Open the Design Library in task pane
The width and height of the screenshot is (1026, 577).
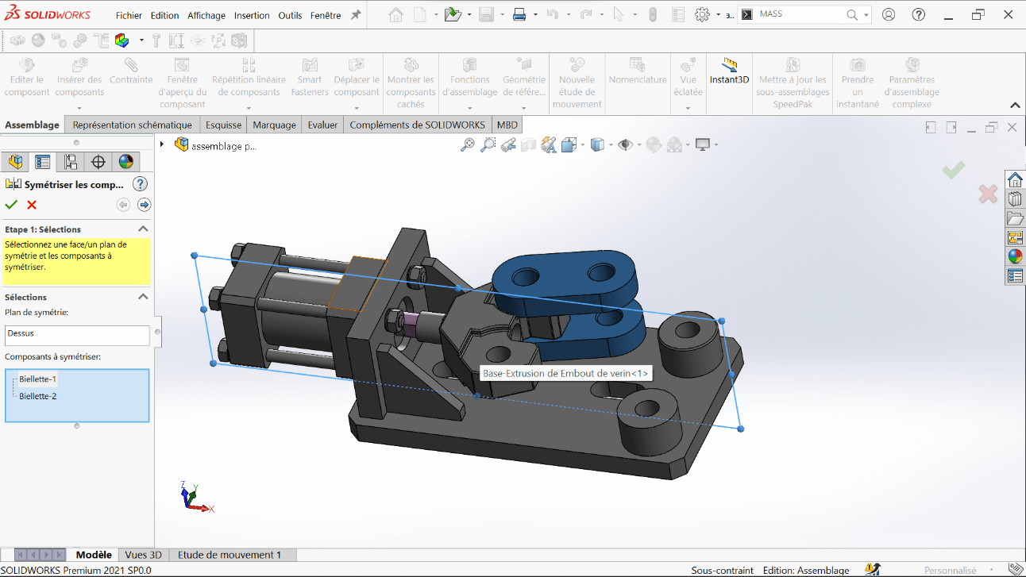(x=1015, y=199)
